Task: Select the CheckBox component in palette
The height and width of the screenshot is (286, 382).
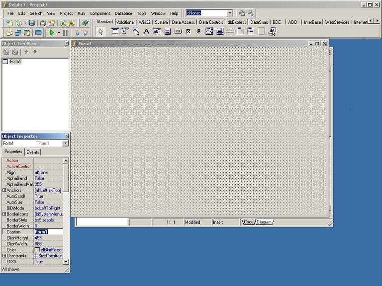Action: tap(189, 31)
